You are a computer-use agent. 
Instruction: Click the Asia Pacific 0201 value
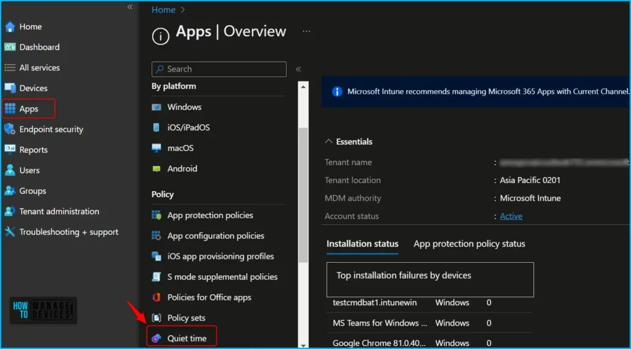(x=530, y=180)
